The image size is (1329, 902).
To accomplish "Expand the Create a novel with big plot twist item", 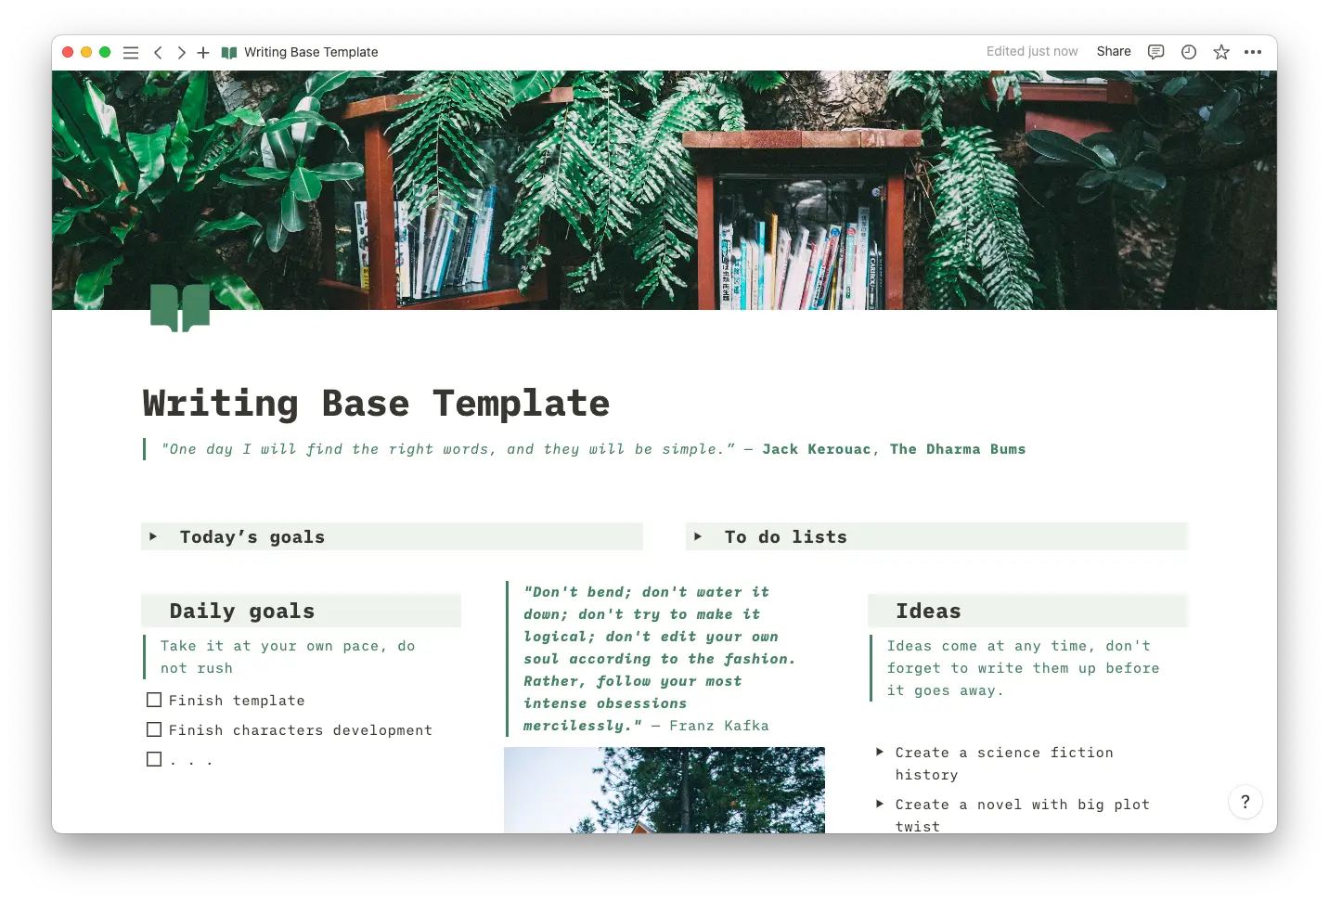I will point(880,805).
